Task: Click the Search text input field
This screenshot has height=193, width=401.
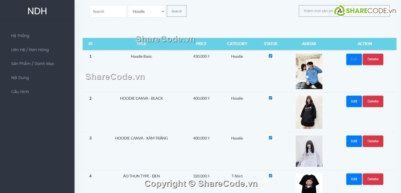Action: tap(108, 11)
